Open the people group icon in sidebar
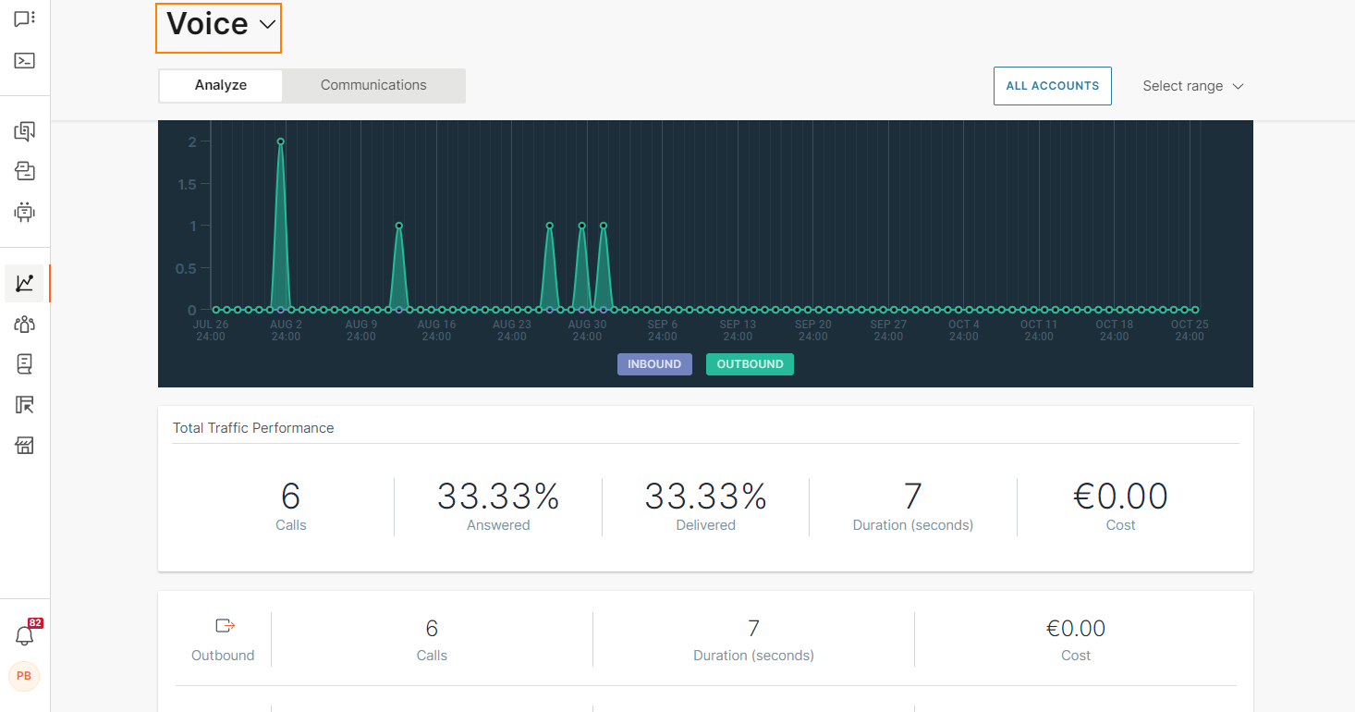Viewport: 1355px width, 712px height. click(24, 324)
